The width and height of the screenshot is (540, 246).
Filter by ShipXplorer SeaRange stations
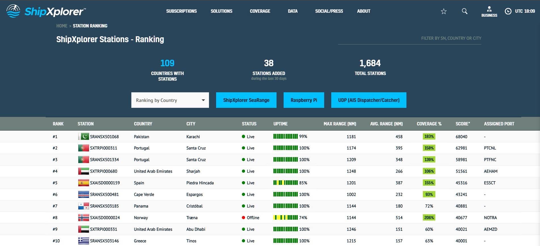click(x=246, y=100)
